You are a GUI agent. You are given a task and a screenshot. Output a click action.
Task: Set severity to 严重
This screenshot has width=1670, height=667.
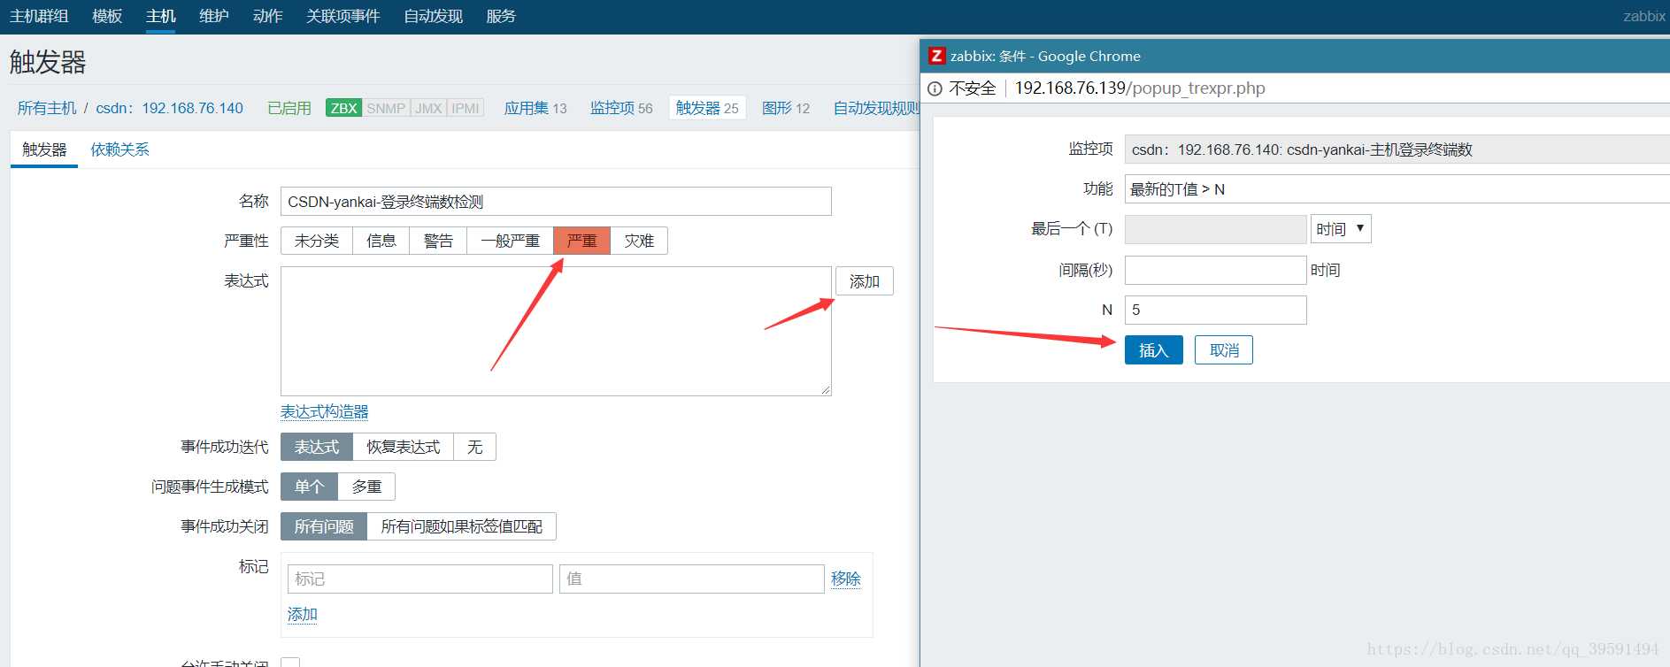click(x=582, y=241)
